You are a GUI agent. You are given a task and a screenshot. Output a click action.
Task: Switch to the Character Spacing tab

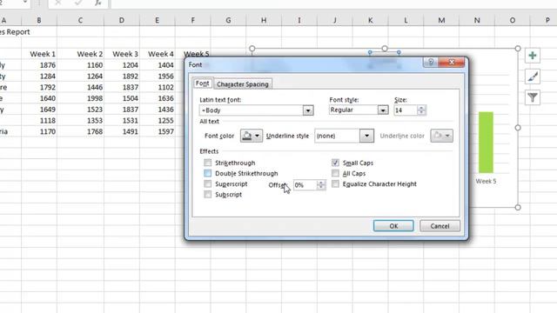coord(243,84)
